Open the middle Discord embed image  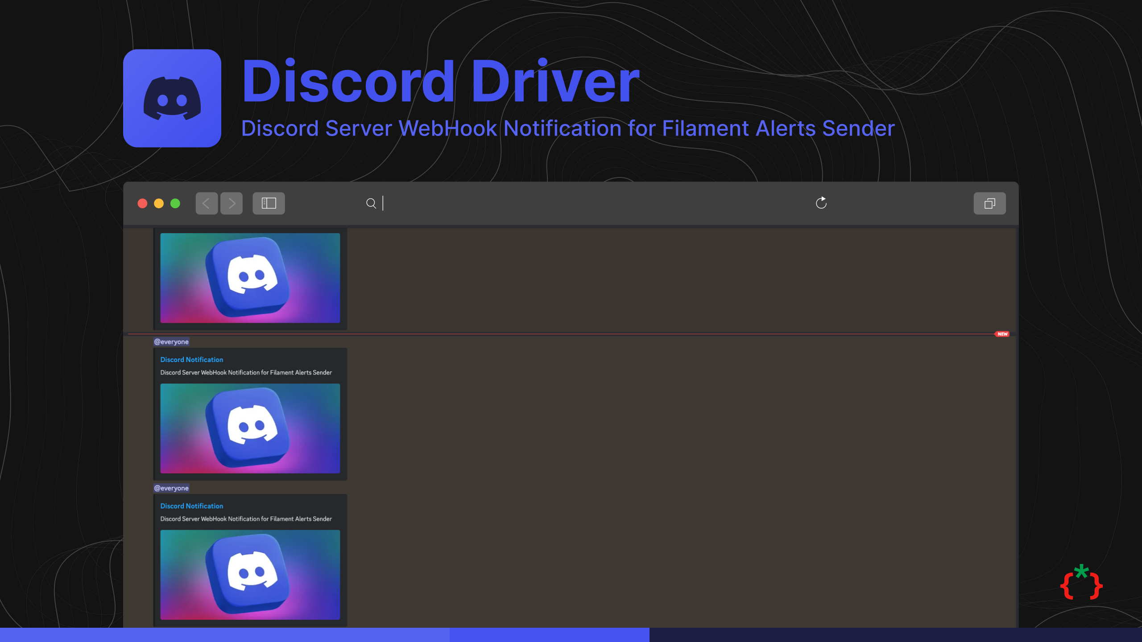tap(250, 428)
